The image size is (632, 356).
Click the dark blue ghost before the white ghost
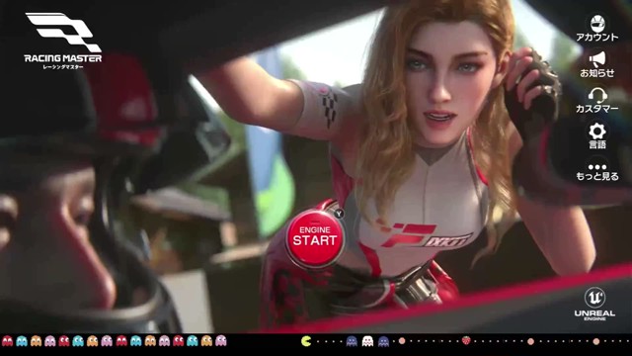(352, 341)
